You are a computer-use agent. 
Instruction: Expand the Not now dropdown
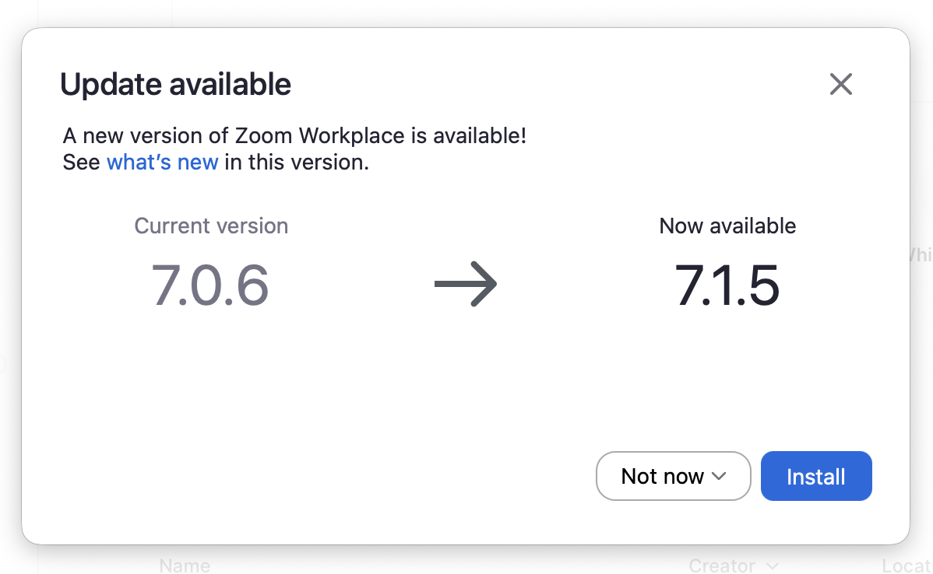click(673, 476)
